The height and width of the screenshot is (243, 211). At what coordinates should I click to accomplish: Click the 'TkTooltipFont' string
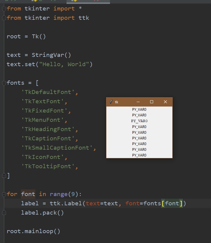pos(48,166)
